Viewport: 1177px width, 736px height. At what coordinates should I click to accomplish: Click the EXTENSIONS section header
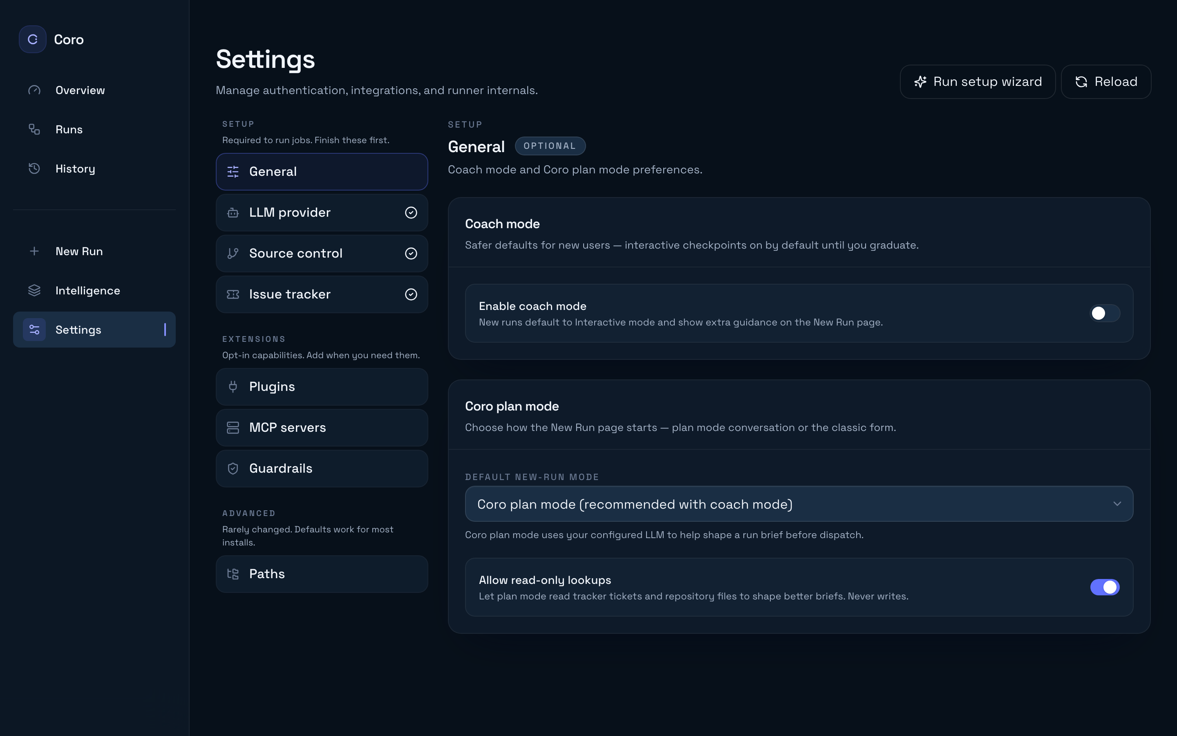tap(254, 339)
